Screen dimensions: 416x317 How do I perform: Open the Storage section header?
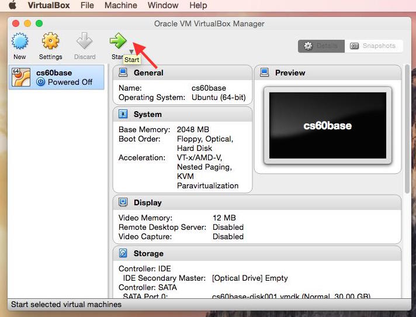click(257, 253)
